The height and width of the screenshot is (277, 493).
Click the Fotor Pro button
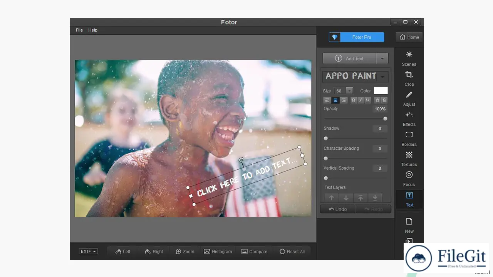click(357, 37)
